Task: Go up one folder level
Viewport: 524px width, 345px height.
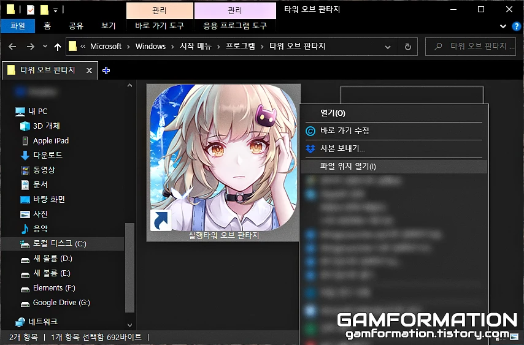Action: coord(58,47)
